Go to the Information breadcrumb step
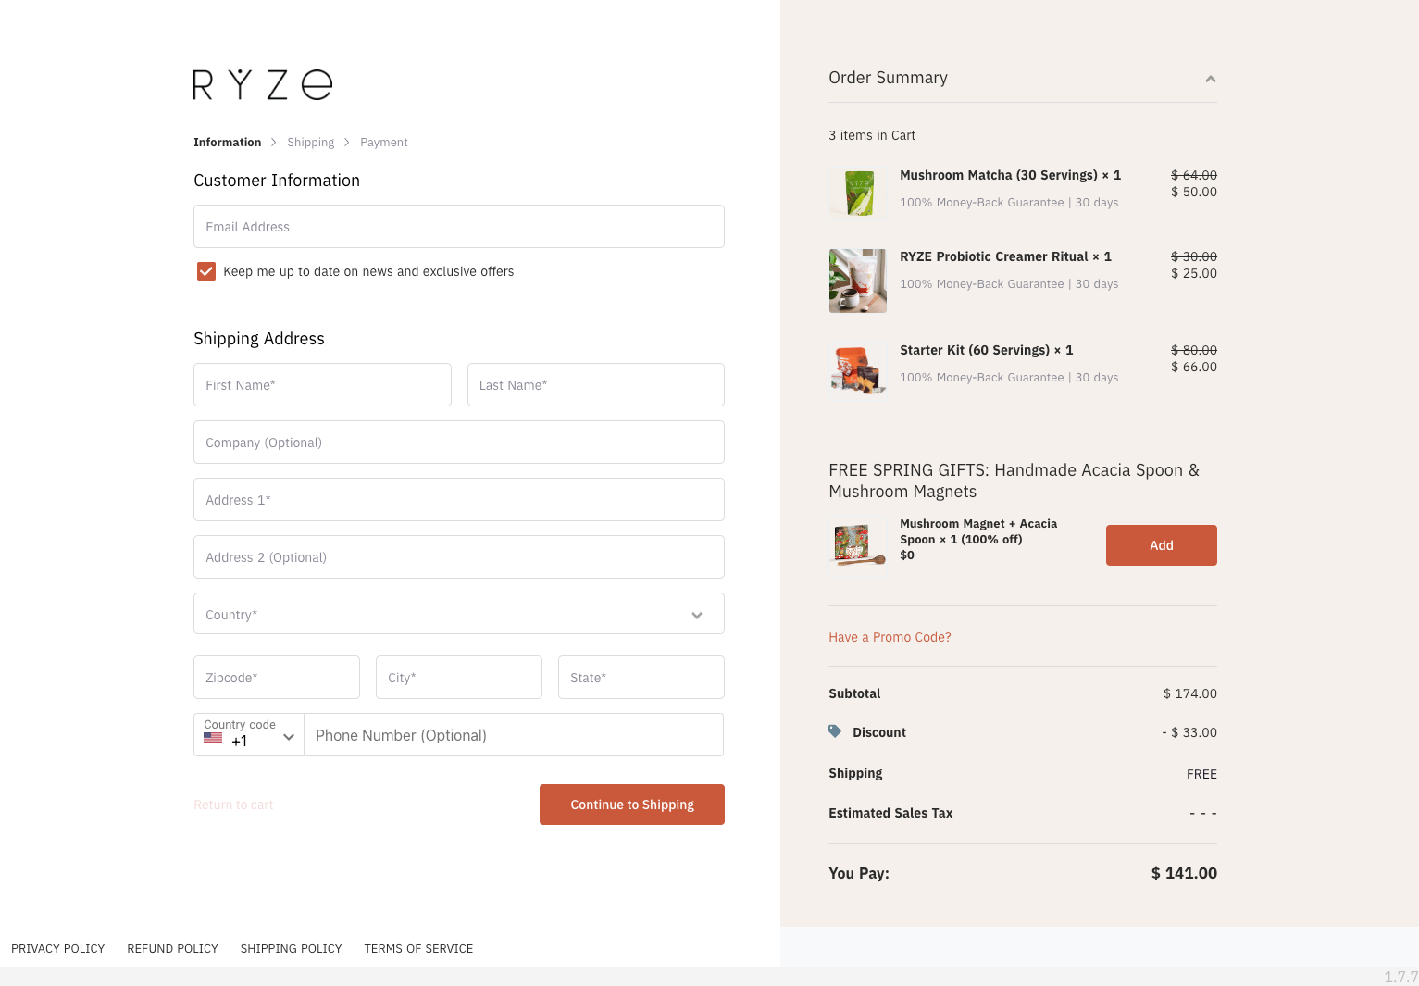This screenshot has height=986, width=1419. pos(228,142)
